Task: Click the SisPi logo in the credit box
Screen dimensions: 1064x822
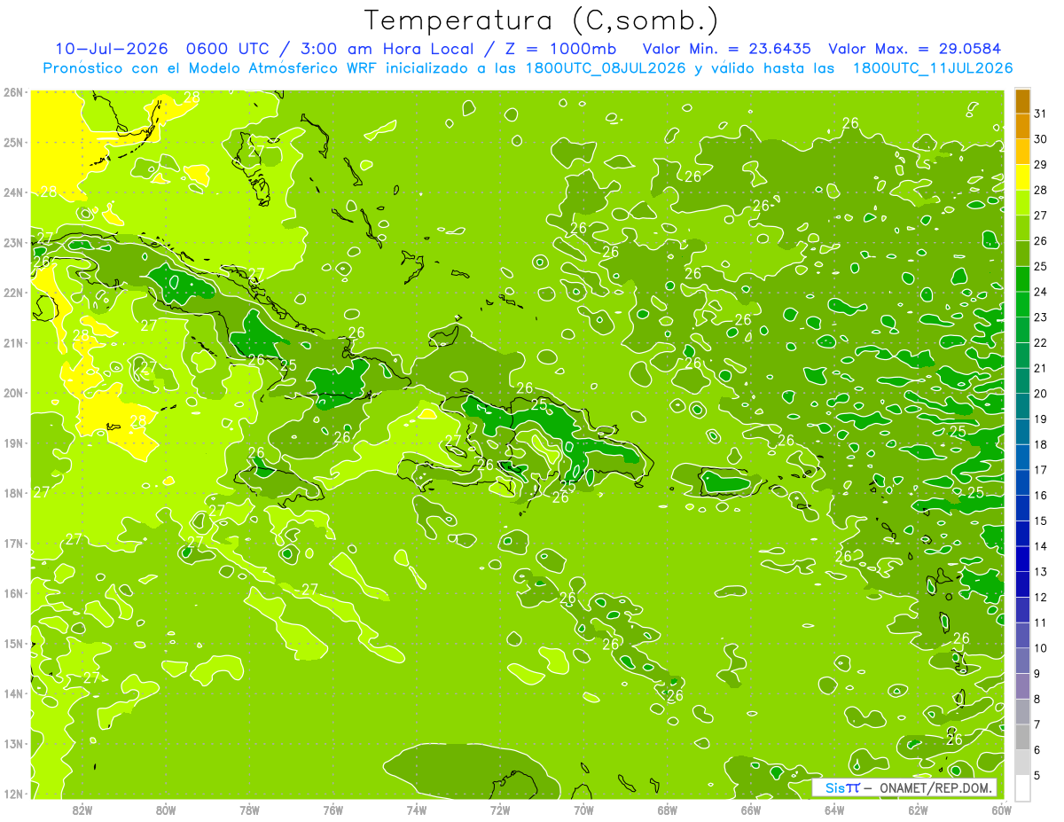Action: (842, 787)
